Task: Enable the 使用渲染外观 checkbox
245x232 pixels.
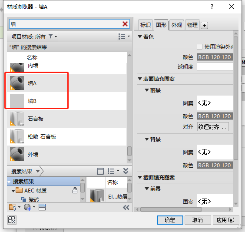Action: coord(199,46)
